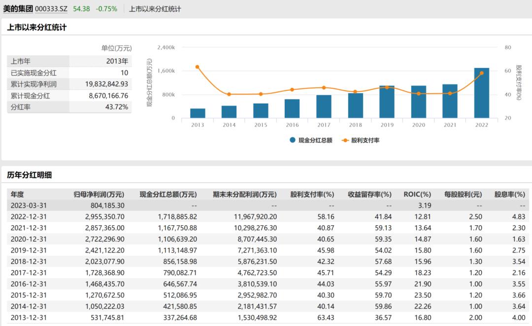Click the 历年分红明细 section heading
This screenshot has width=532, height=326.
[x=30, y=175]
